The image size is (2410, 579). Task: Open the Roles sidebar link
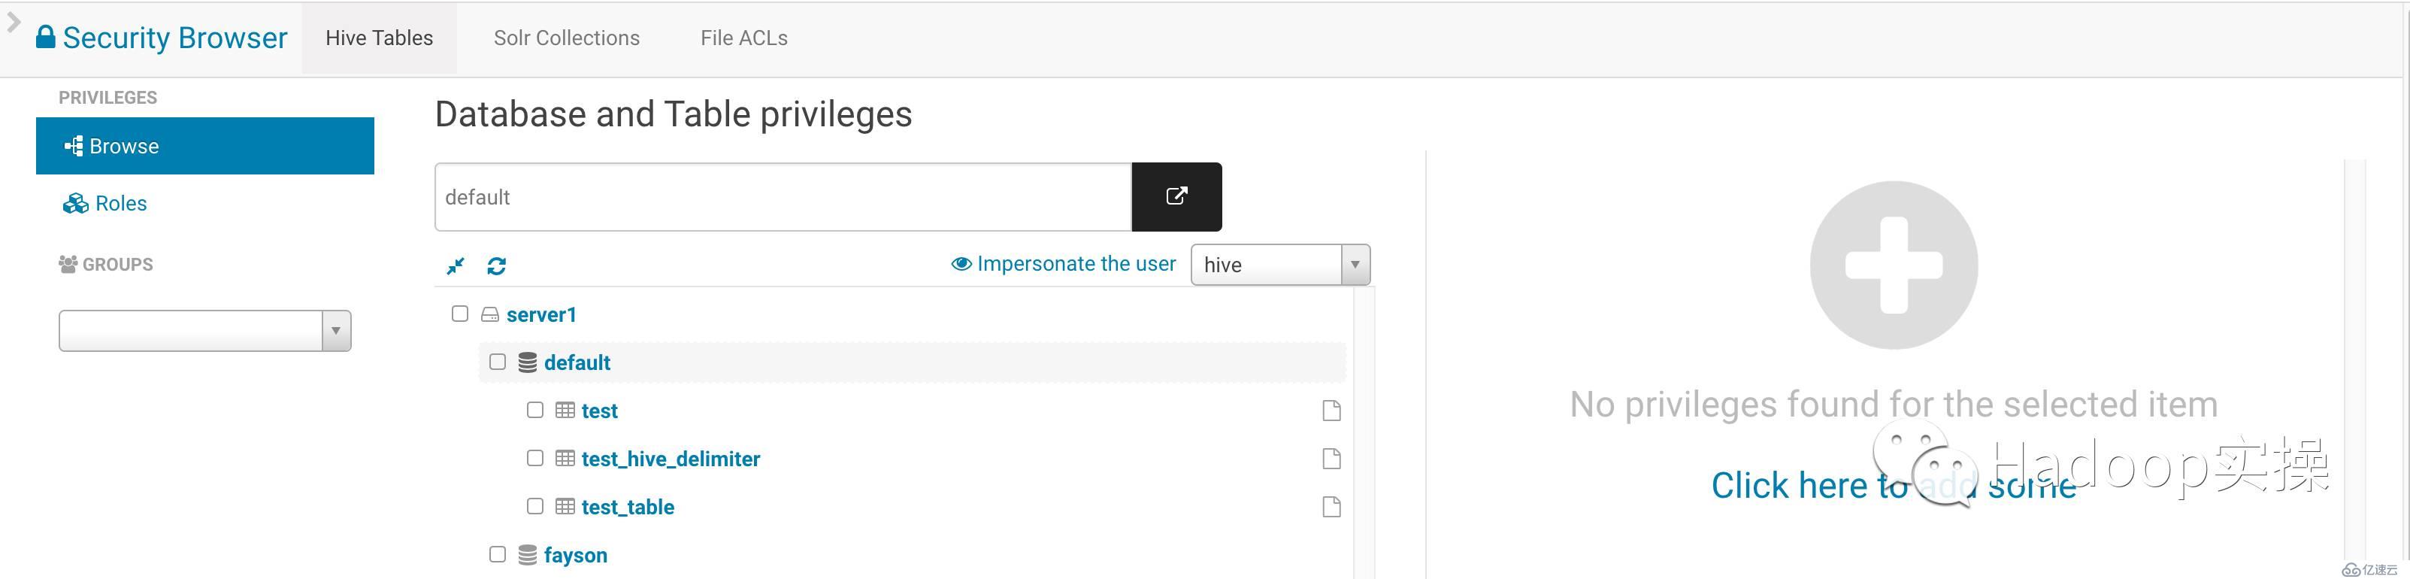tap(121, 204)
